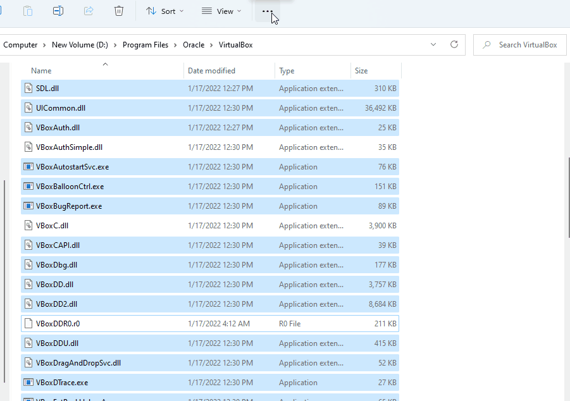Click the Paste icon in toolbar
This screenshot has height=401, width=570.
point(28,11)
